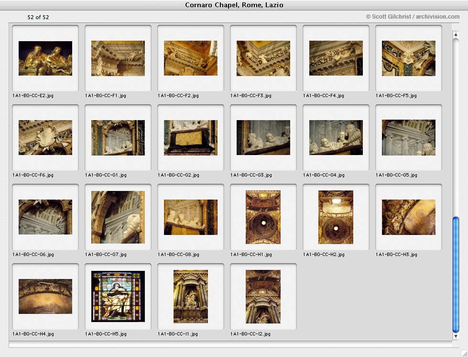The width and height of the screenshot is (468, 357).
Task: Select thumbnail image 1A1-BG-CC-F5.jpg
Action: coord(409,58)
